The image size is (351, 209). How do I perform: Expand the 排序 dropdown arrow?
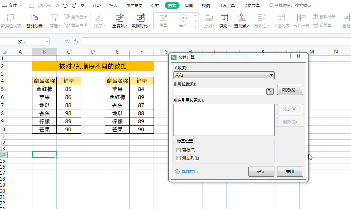tap(104, 26)
